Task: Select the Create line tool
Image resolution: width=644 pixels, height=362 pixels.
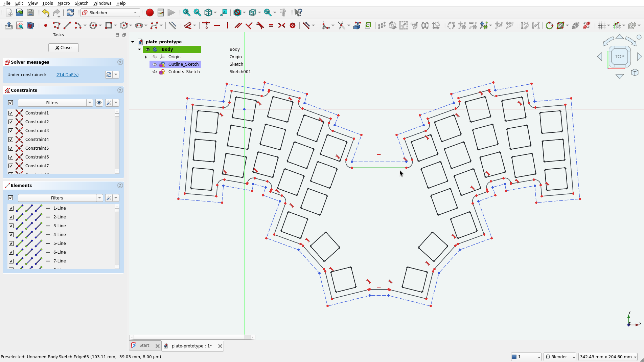Action: [x=67, y=25]
